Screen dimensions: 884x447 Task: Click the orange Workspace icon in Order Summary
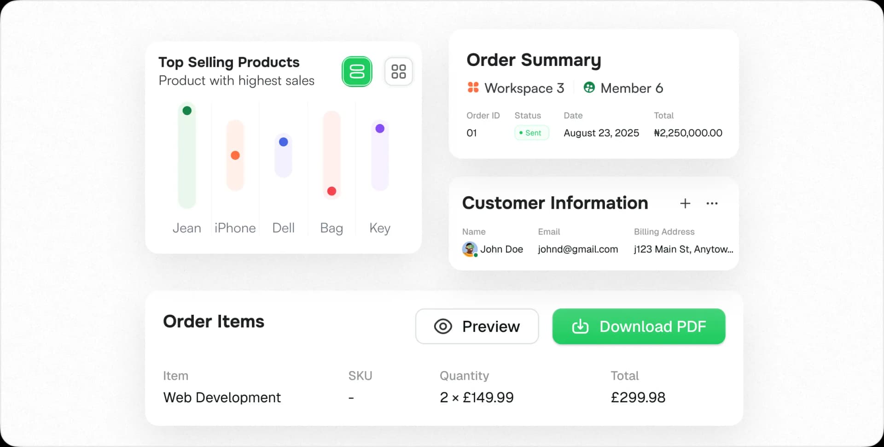[473, 87]
